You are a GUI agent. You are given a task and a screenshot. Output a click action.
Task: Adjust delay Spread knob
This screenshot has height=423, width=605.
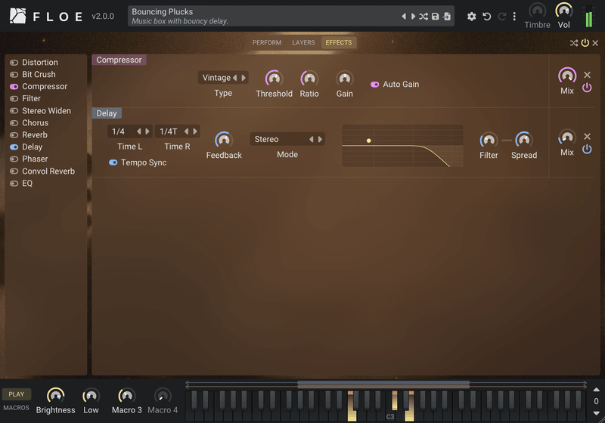point(524,140)
